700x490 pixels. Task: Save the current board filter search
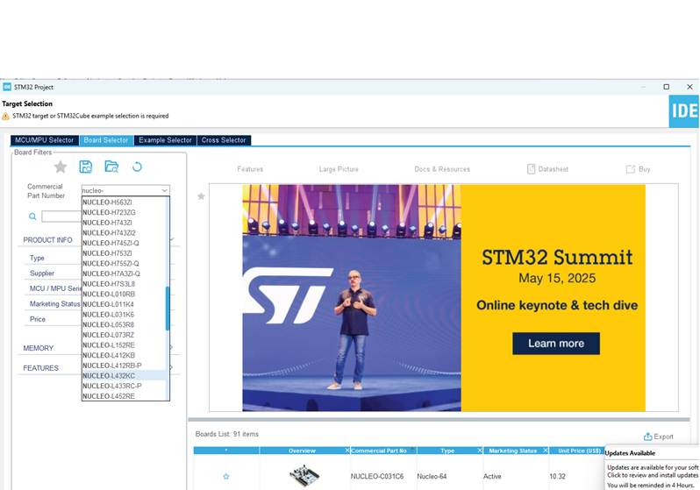tap(85, 167)
